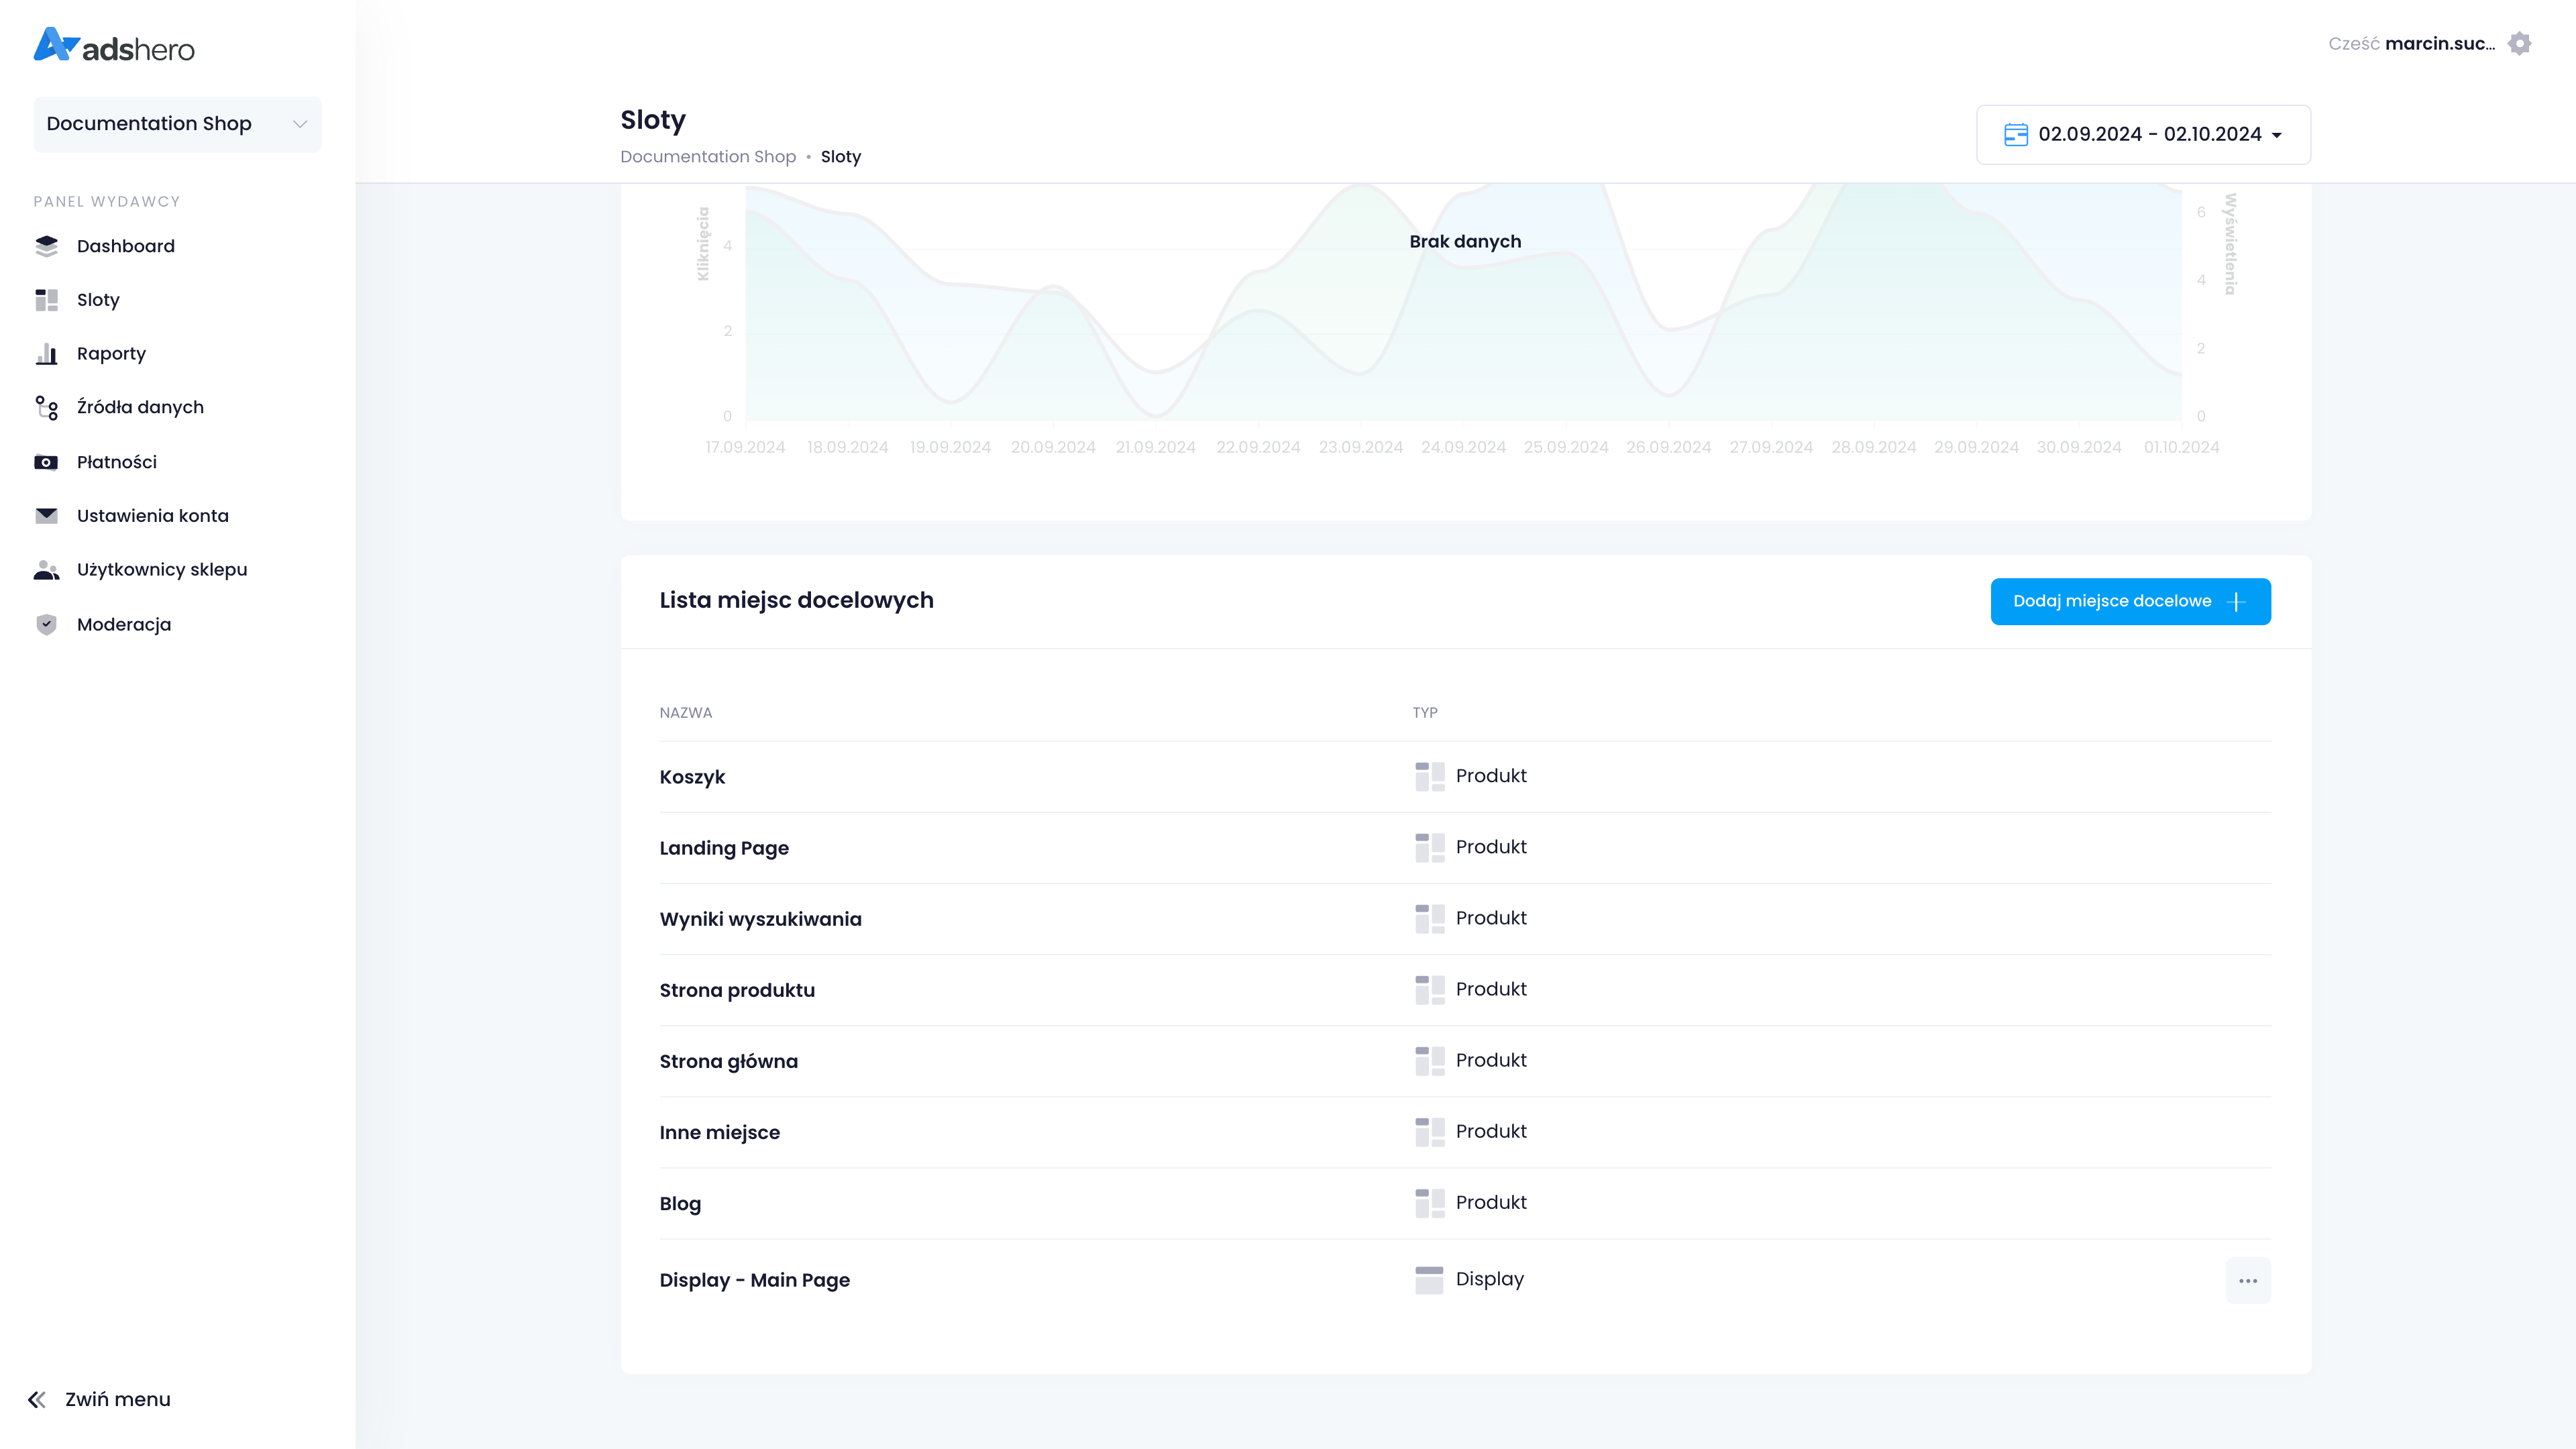The image size is (2576, 1449).
Task: Open the settings gear icon
Action: click(x=2519, y=44)
